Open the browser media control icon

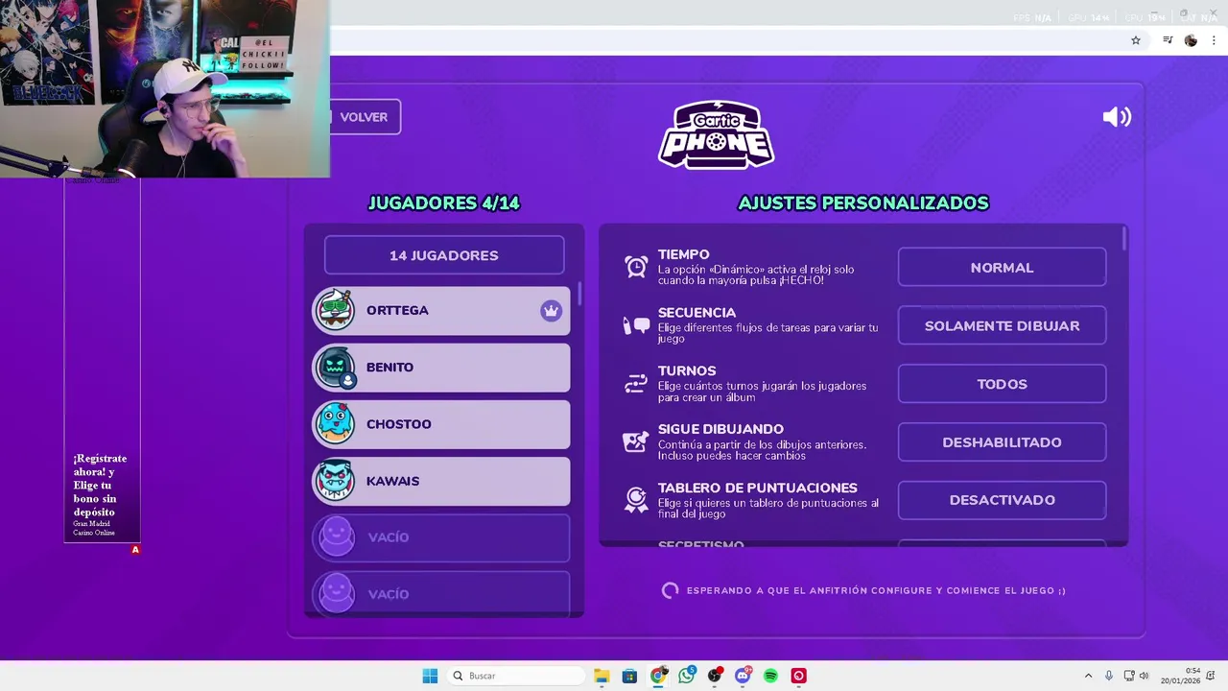pos(1168,40)
